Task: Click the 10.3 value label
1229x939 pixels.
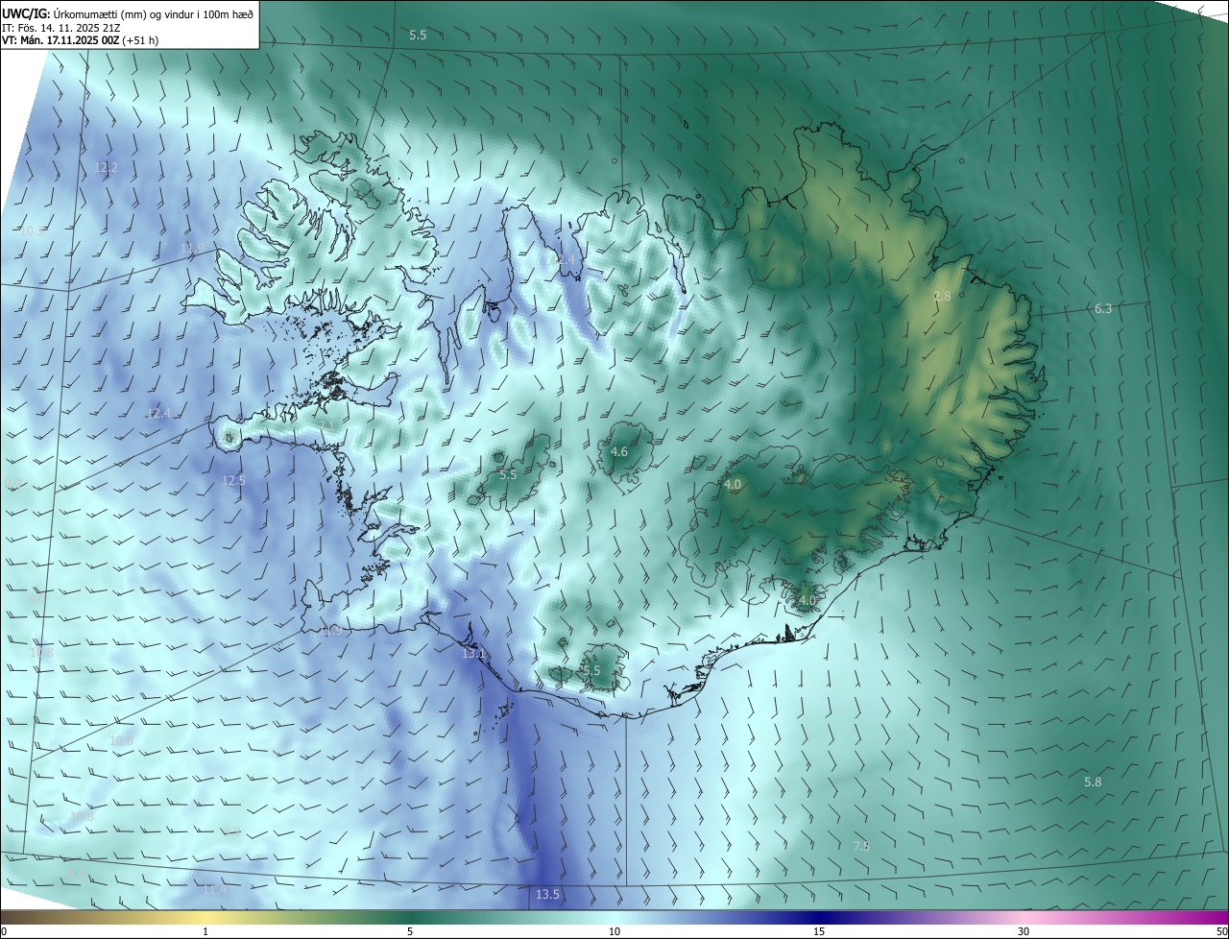Action: (x=33, y=230)
